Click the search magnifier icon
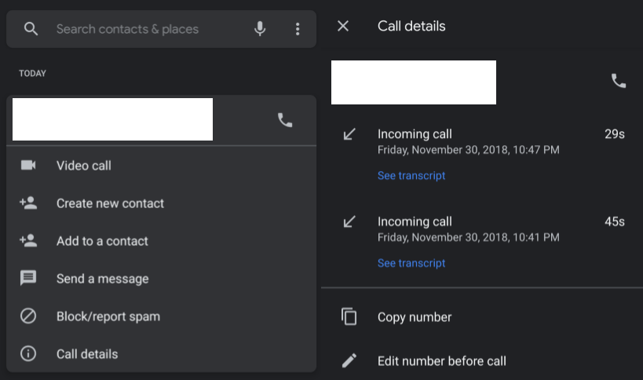Viewport: 643px width, 380px height. pos(31,29)
